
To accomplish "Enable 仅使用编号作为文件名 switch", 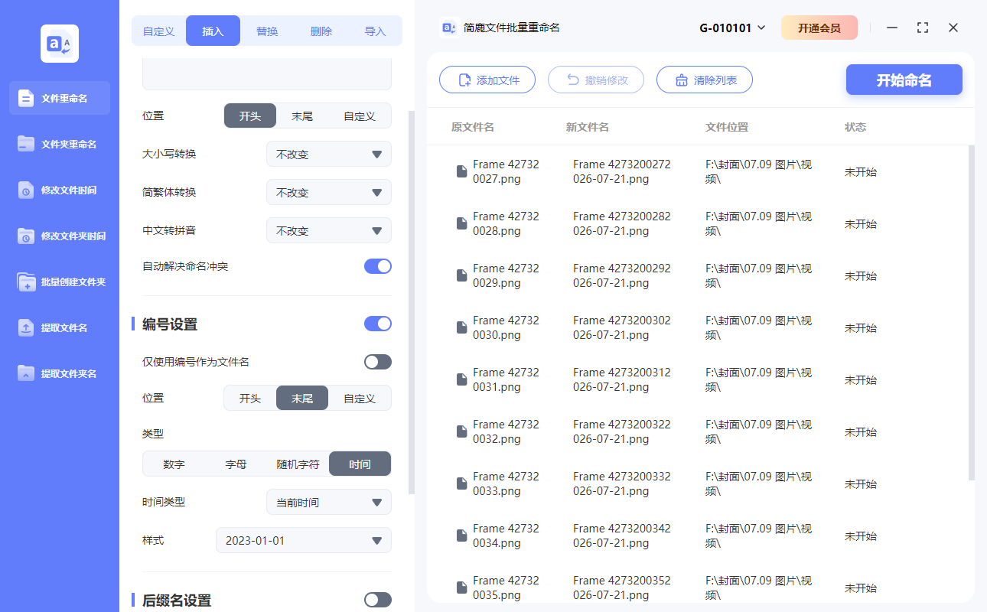I will 378,362.
